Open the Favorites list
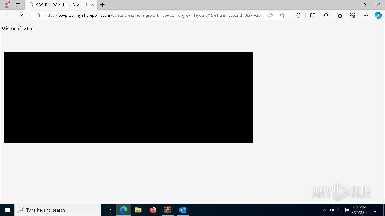This screenshot has height=216, width=385. coord(326,15)
